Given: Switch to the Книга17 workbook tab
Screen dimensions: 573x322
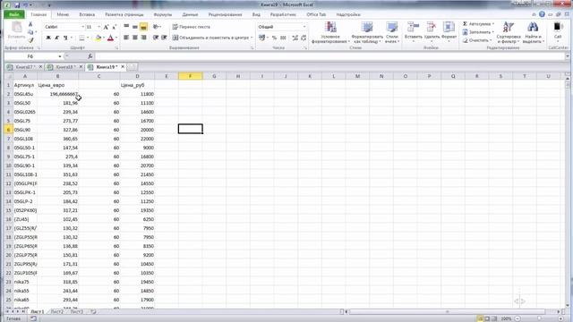Looking at the screenshot, I should tap(23, 67).
